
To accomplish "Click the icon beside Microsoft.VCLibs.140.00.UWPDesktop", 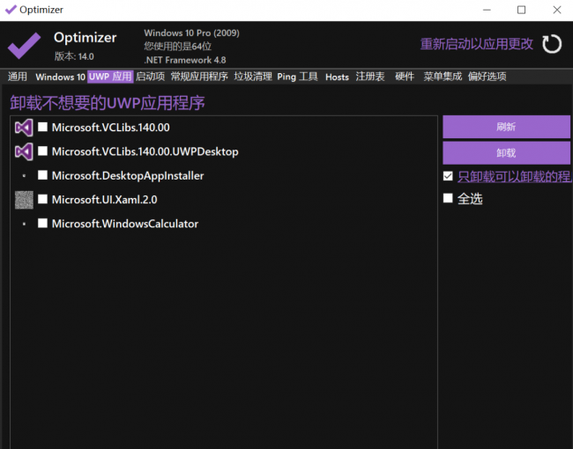I will click(x=24, y=151).
